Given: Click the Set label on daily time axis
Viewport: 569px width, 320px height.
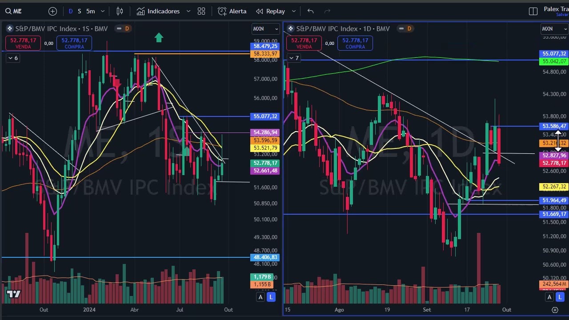Looking at the screenshot, I should pyautogui.click(x=427, y=310).
